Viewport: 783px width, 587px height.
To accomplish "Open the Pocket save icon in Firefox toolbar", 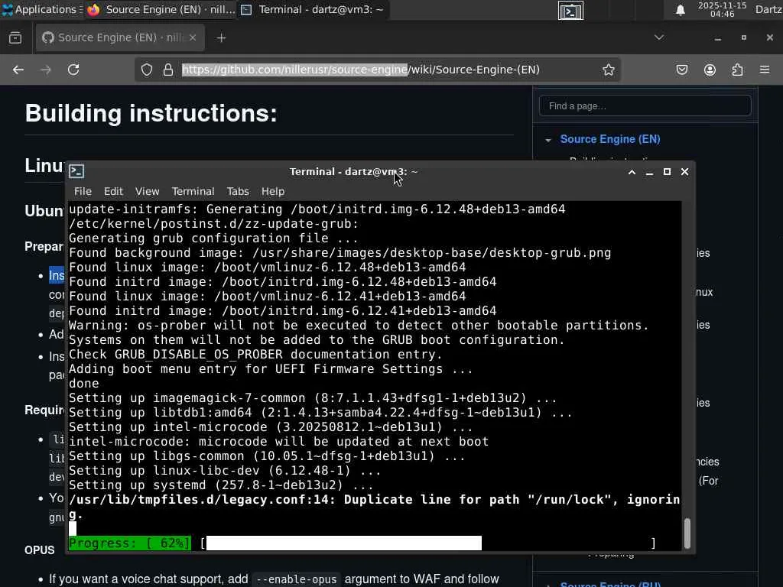I will coord(681,70).
